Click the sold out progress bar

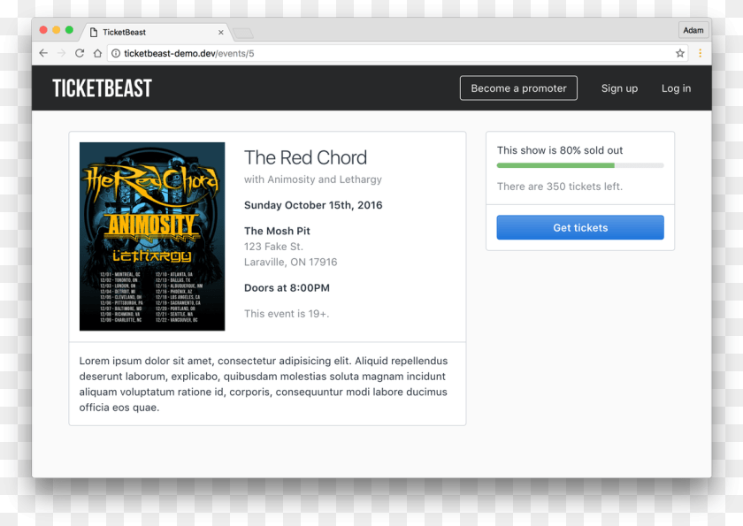click(x=580, y=165)
